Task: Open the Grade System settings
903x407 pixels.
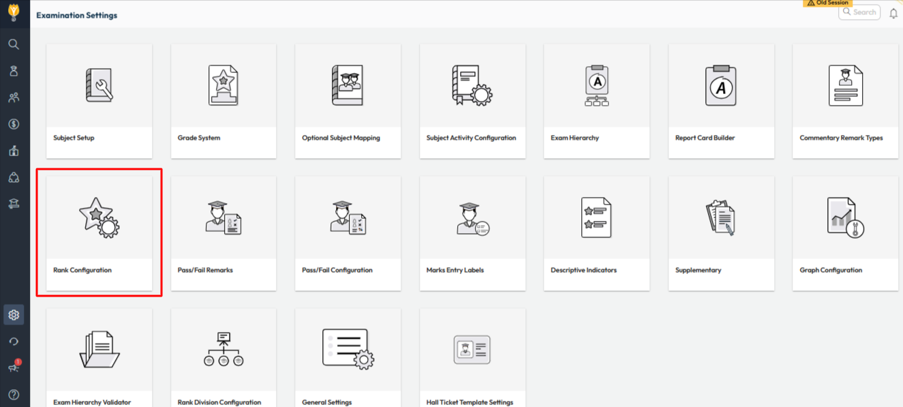Action: (x=223, y=101)
